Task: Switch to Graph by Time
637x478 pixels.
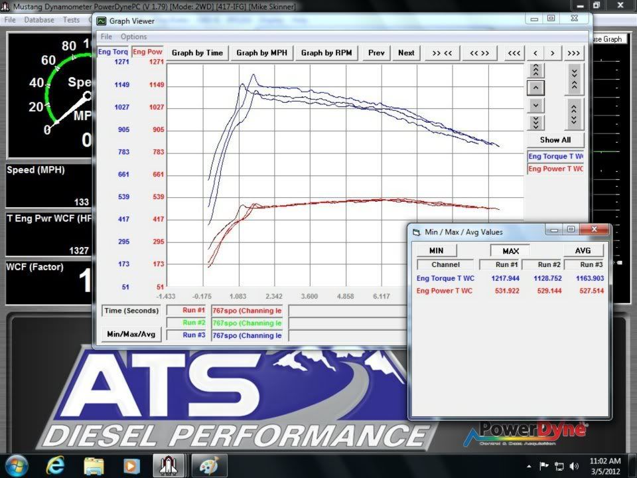Action: click(x=198, y=53)
